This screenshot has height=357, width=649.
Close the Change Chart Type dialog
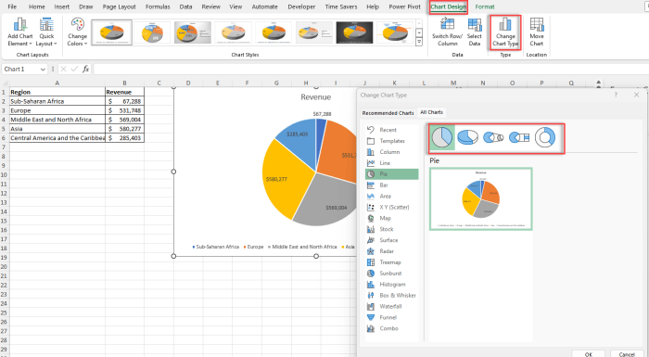pyautogui.click(x=637, y=95)
